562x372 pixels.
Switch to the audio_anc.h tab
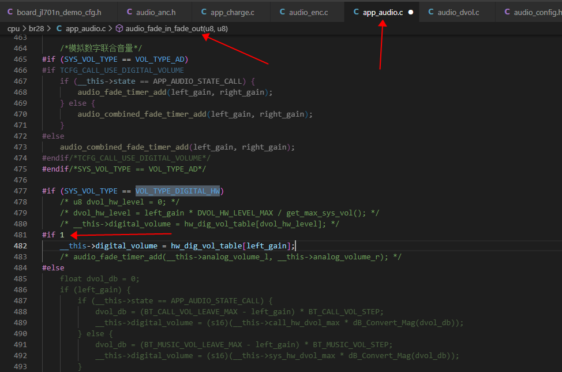(156, 12)
